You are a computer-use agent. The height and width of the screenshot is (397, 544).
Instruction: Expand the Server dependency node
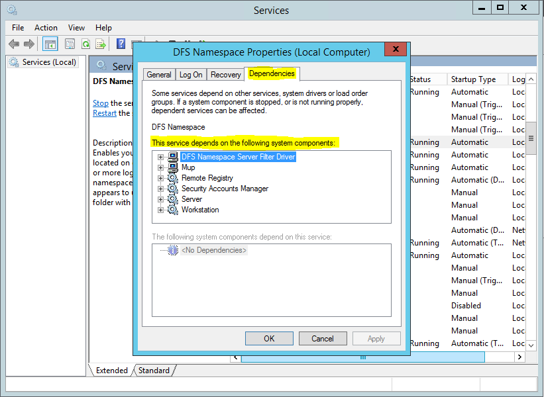pyautogui.click(x=160, y=200)
